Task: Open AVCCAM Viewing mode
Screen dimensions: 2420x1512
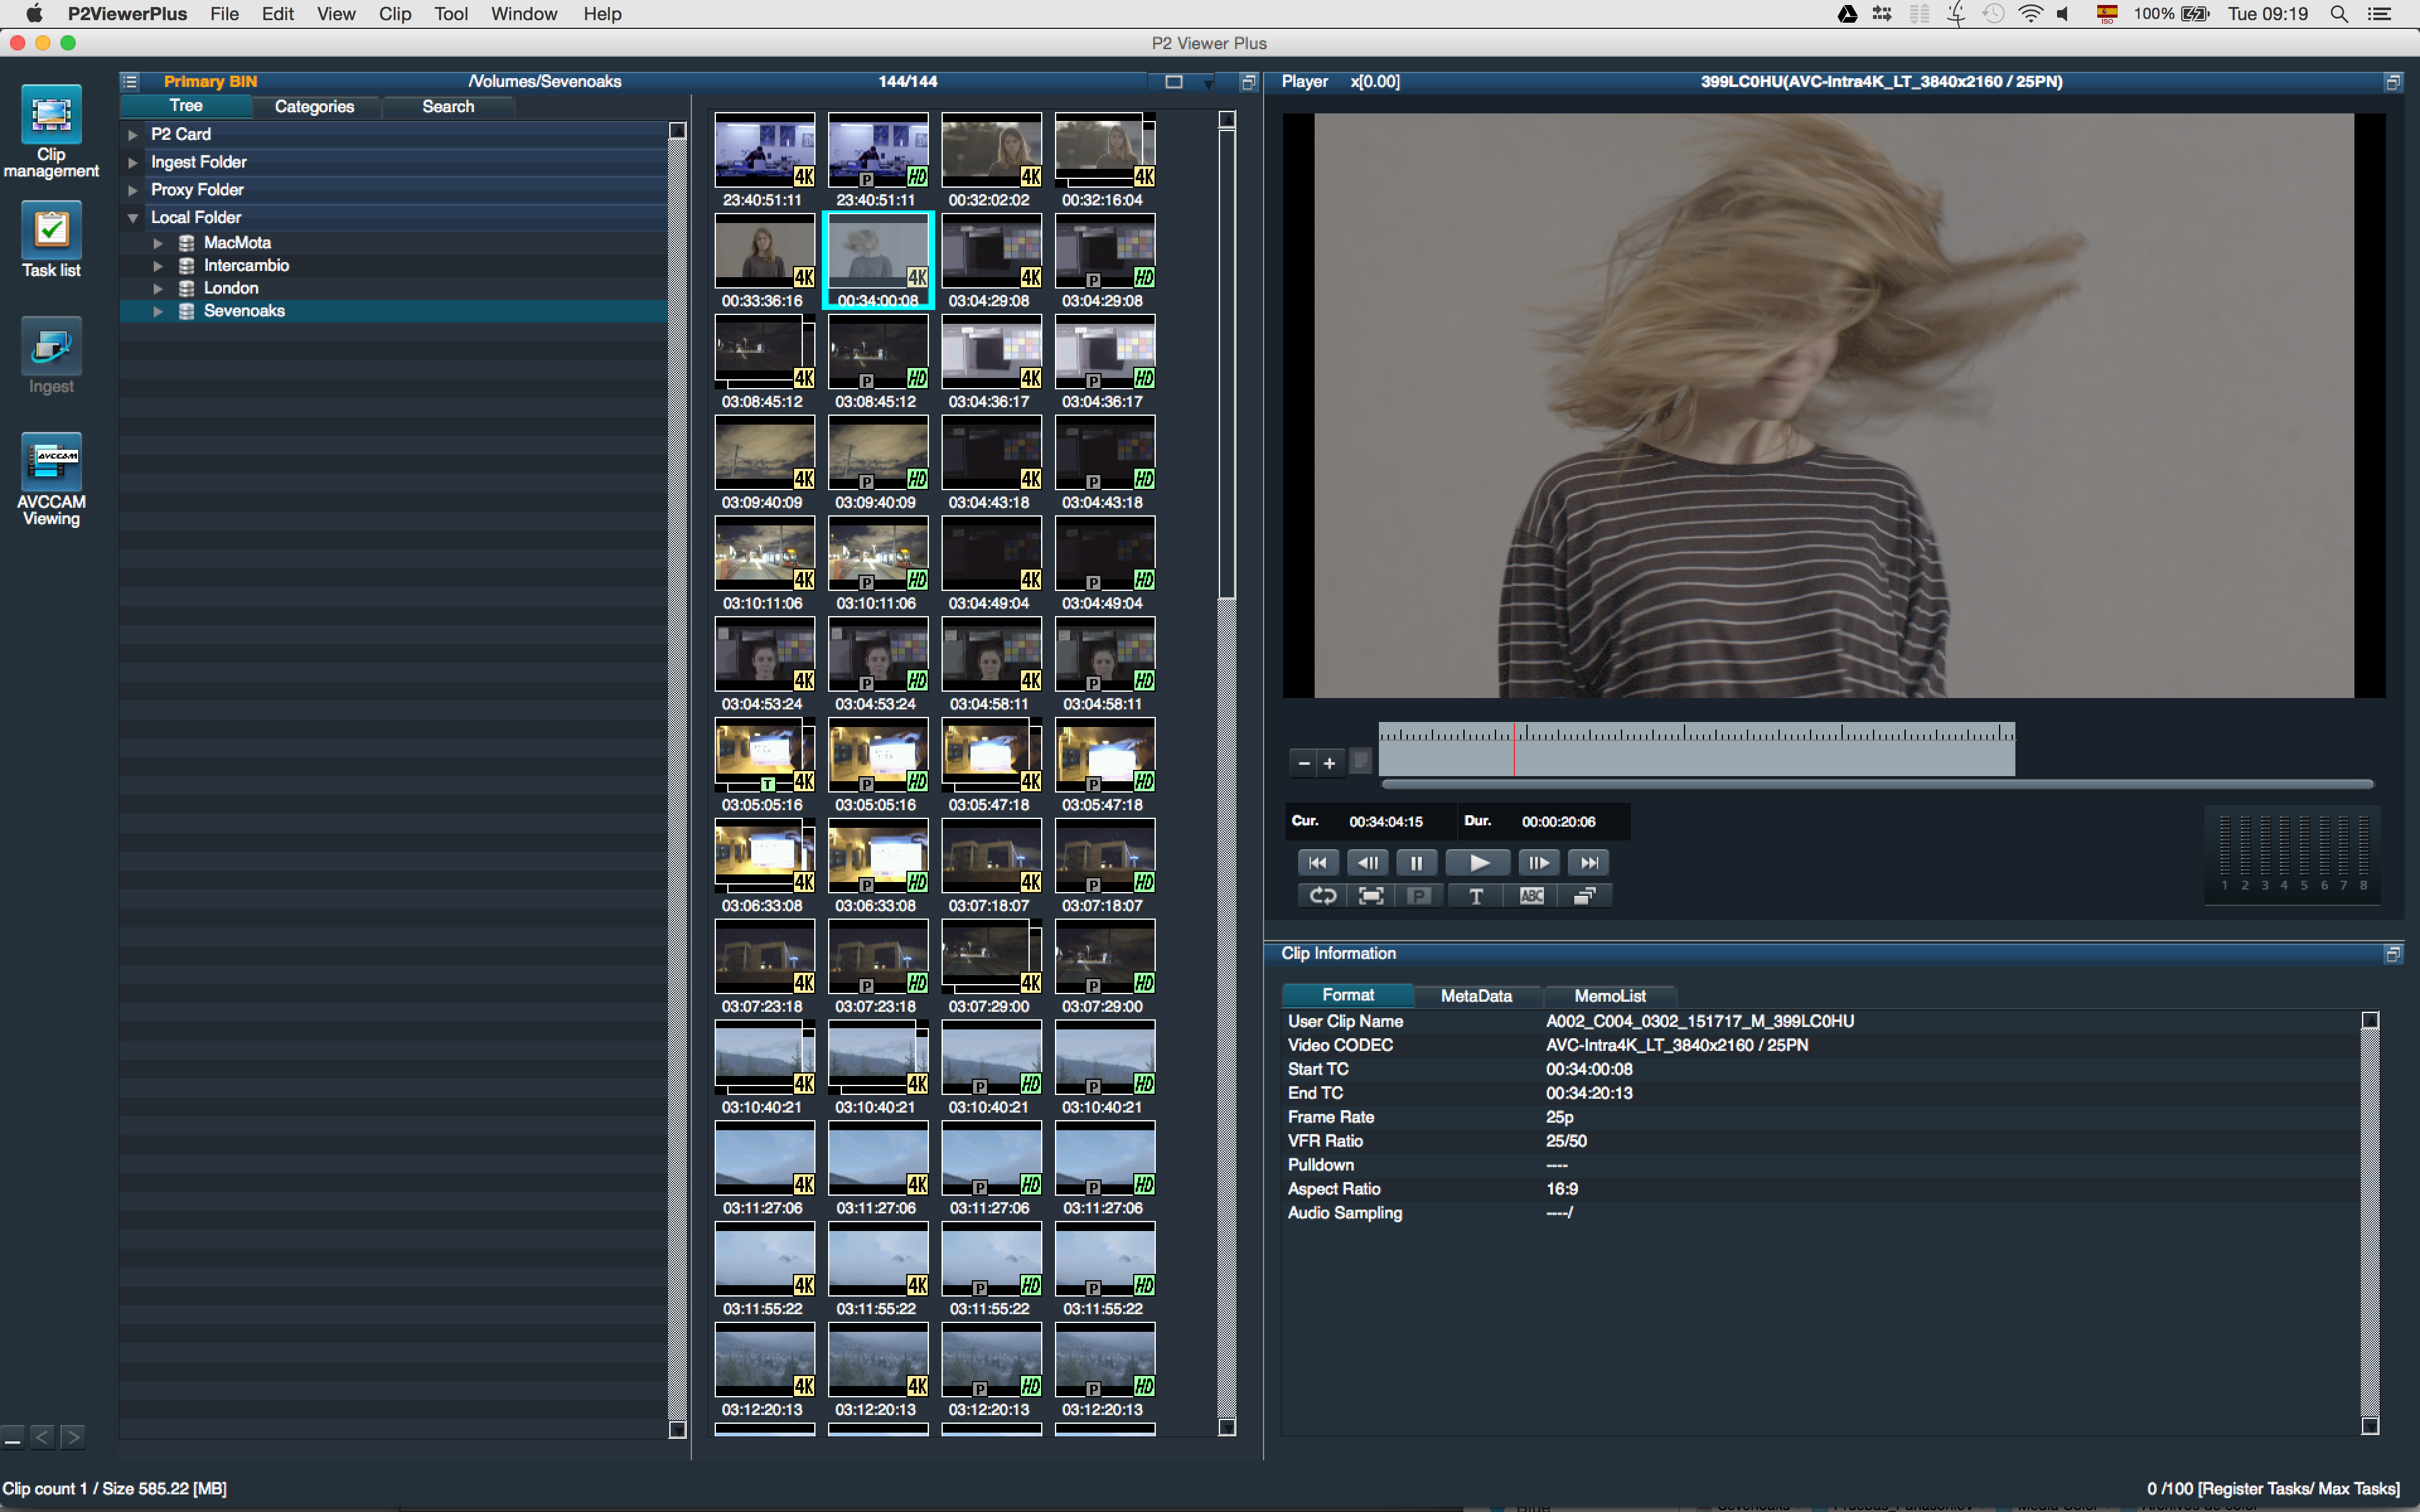Action: pyautogui.click(x=51, y=480)
